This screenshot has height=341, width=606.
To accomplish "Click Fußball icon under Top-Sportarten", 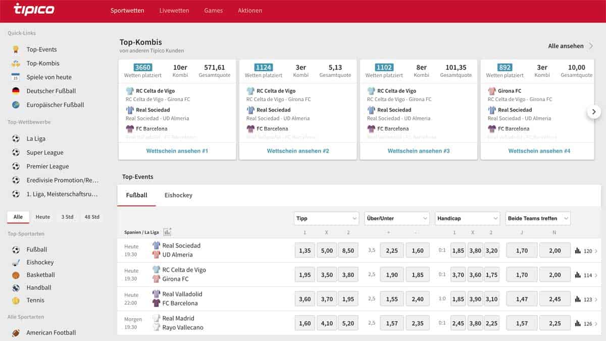I will pyautogui.click(x=16, y=250).
